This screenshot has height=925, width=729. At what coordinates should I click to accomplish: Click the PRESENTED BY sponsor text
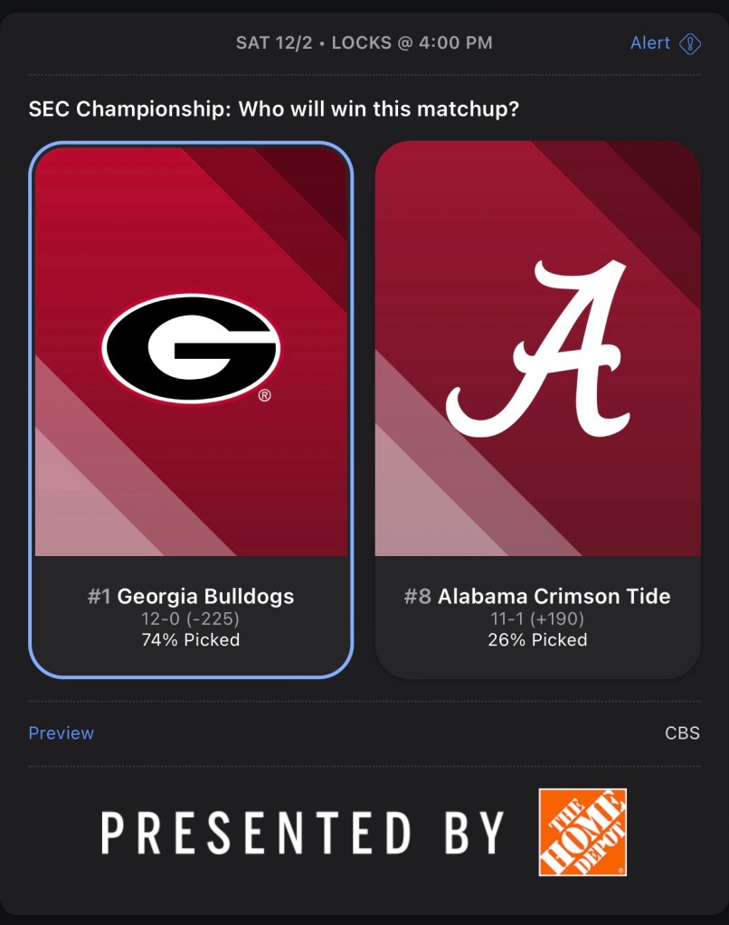click(303, 833)
